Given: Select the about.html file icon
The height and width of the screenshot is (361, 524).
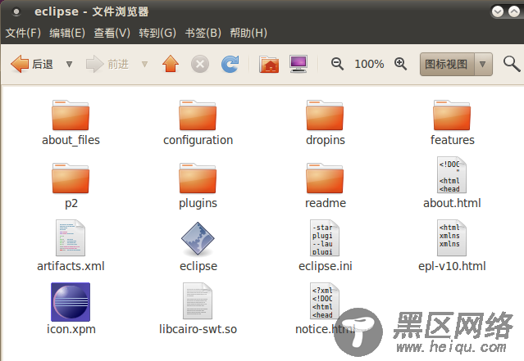Looking at the screenshot, I should tap(452, 175).
